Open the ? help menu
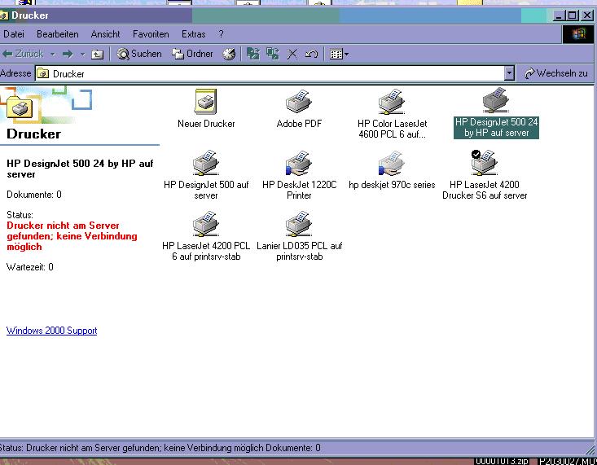The image size is (597, 465). click(221, 34)
